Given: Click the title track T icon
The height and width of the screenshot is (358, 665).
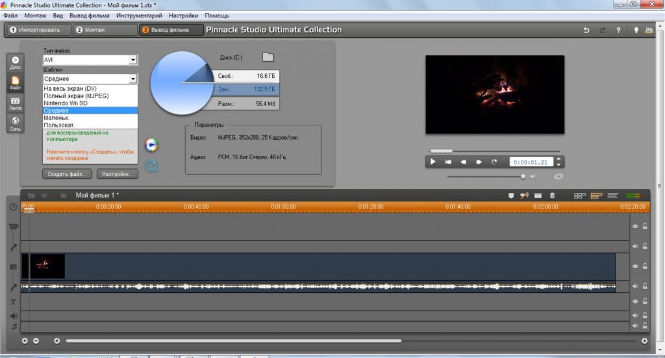Looking at the screenshot, I should [x=13, y=302].
